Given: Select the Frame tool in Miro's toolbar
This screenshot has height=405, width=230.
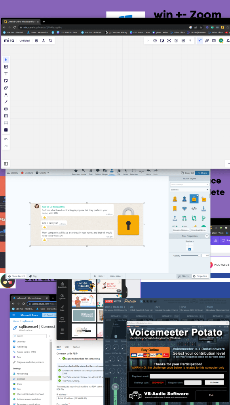Looking at the screenshot, I should click(6, 123).
